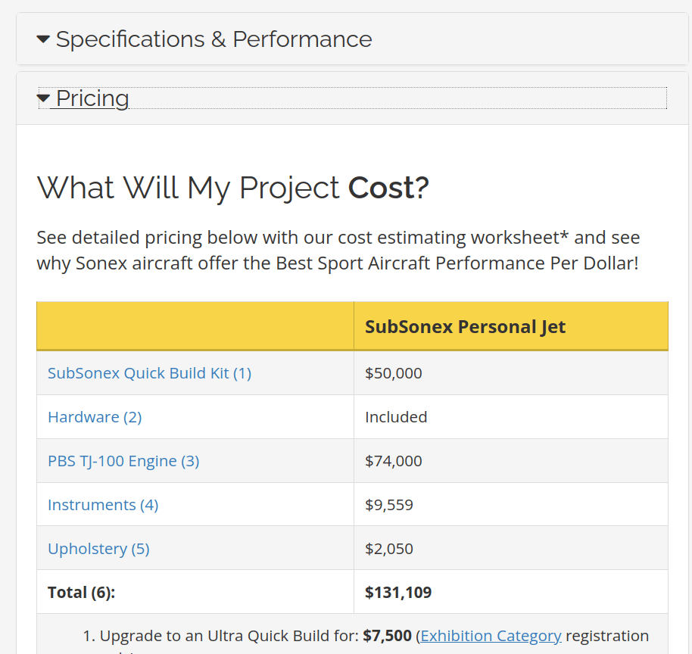This screenshot has height=654, width=692.
Task: Visit the Upholstery (5) link
Action: [x=98, y=549]
